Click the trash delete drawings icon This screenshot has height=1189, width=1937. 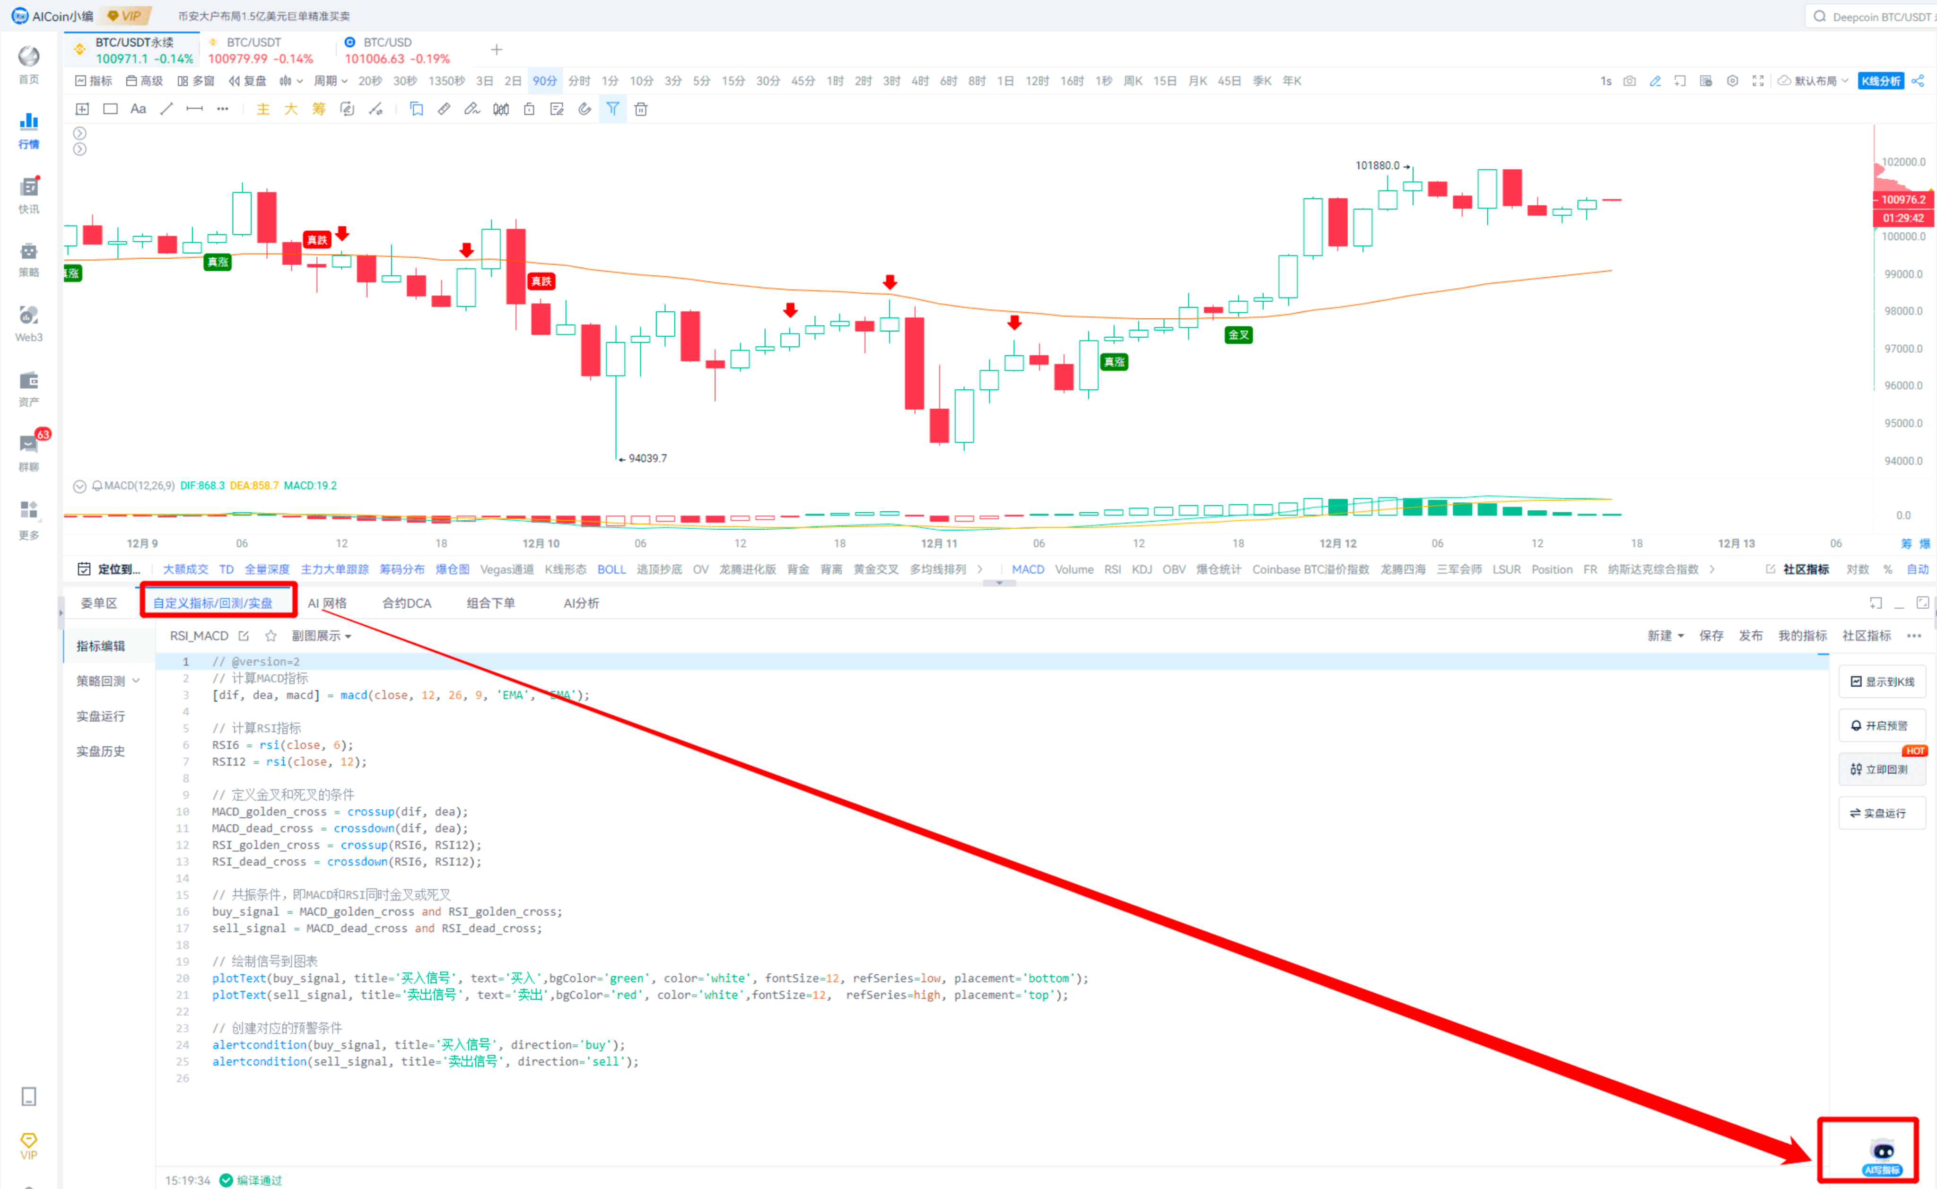641,109
